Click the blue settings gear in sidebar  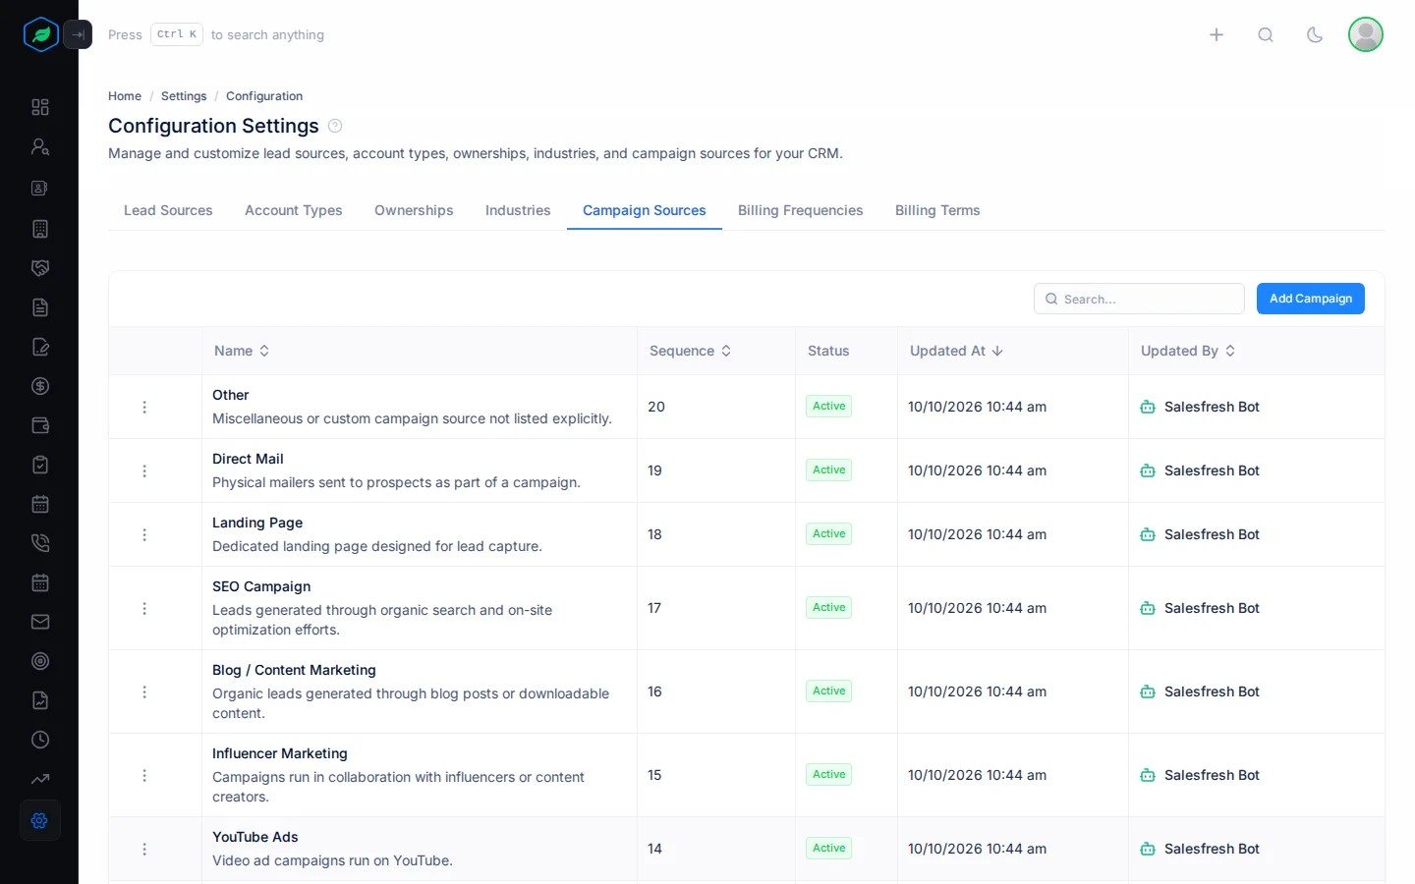tap(40, 820)
